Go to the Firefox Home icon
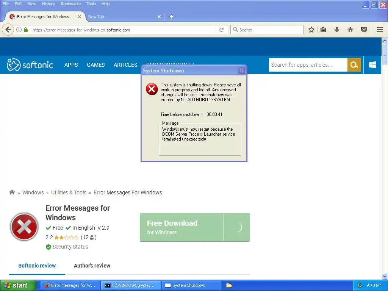Screen dimensions: 388x291 [350, 30]
